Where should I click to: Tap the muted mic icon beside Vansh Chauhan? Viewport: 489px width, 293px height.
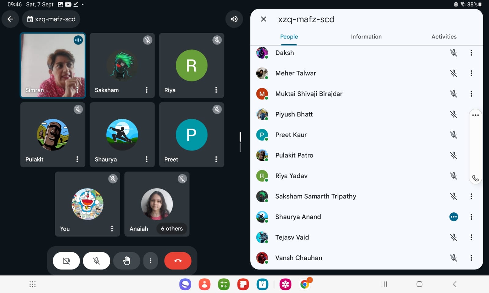point(454,258)
